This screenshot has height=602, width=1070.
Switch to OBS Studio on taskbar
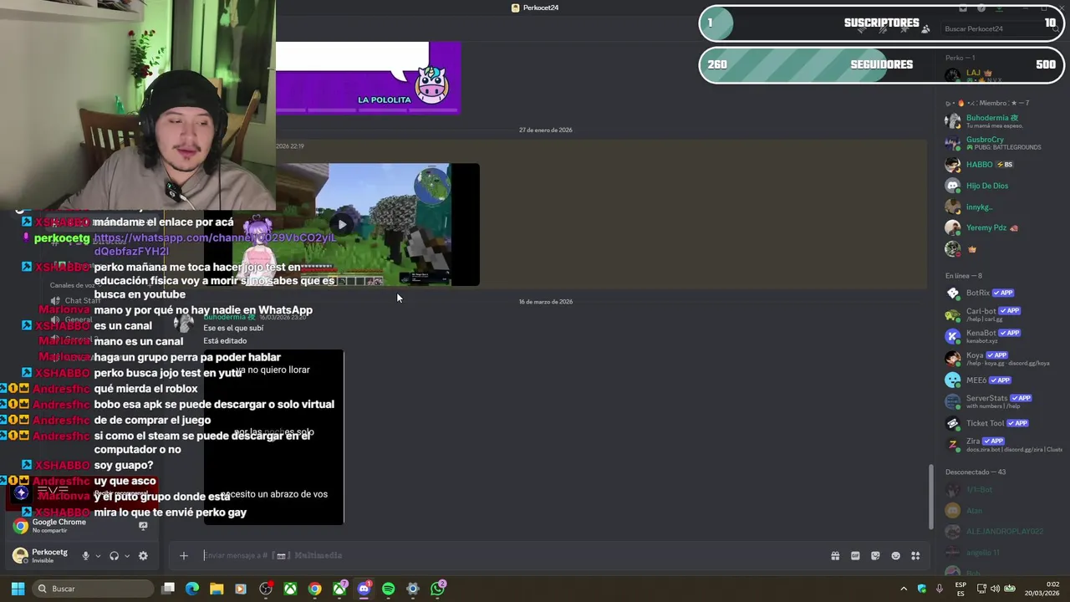[266, 589]
